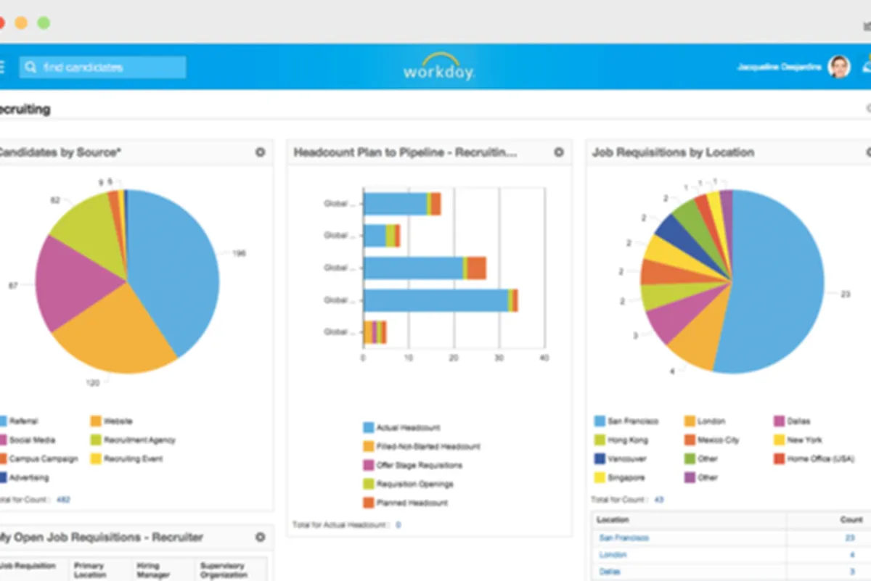
Task: Open My Open Job Requisitions gear settings
Action: click(260, 537)
